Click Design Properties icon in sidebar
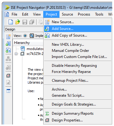This screenshot has width=114, height=126. point(8,76)
